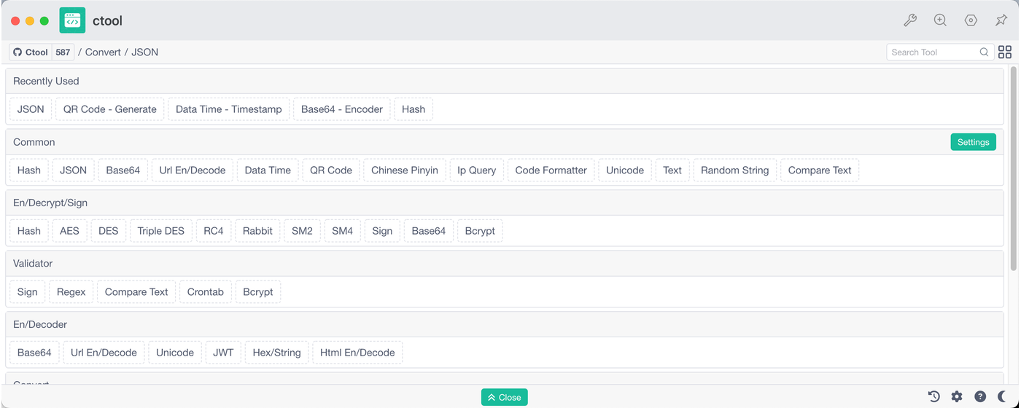Open the Text tool
1021x408 pixels.
[x=672, y=170]
